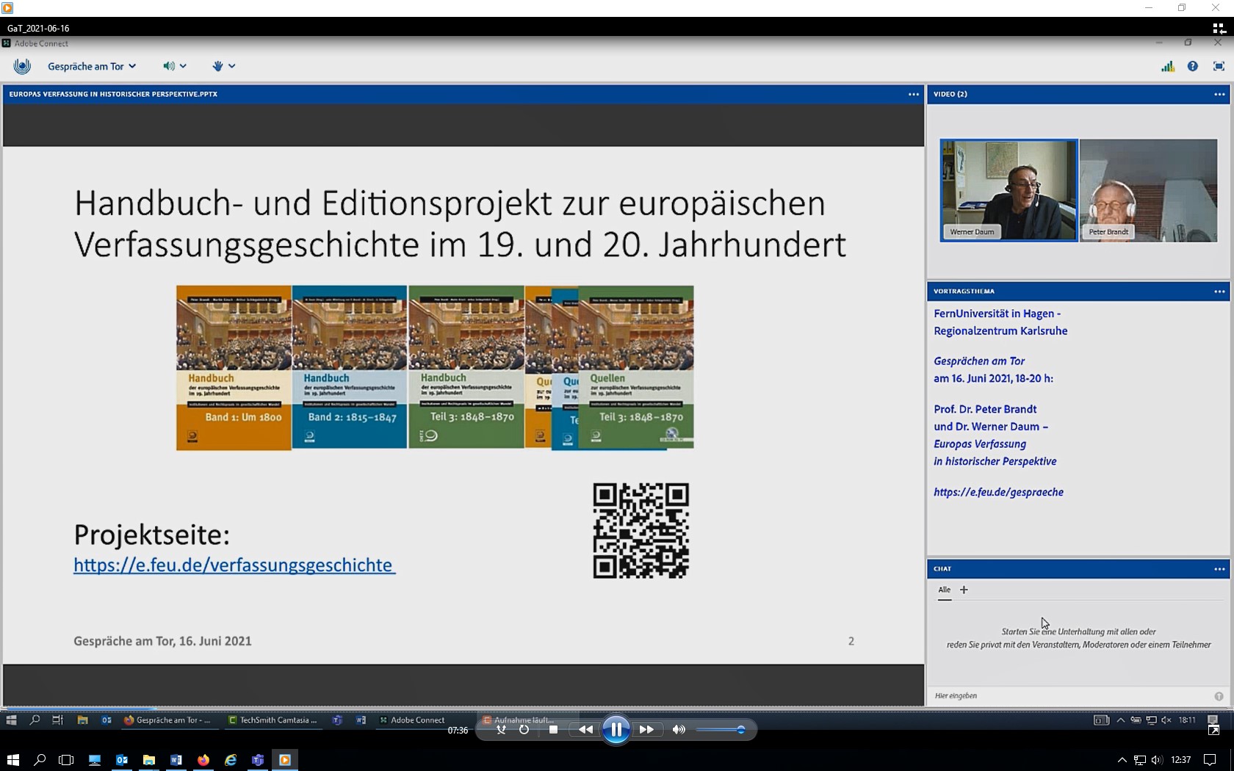The width and height of the screenshot is (1234, 771).
Task: Fast forward with the next button
Action: [646, 729]
